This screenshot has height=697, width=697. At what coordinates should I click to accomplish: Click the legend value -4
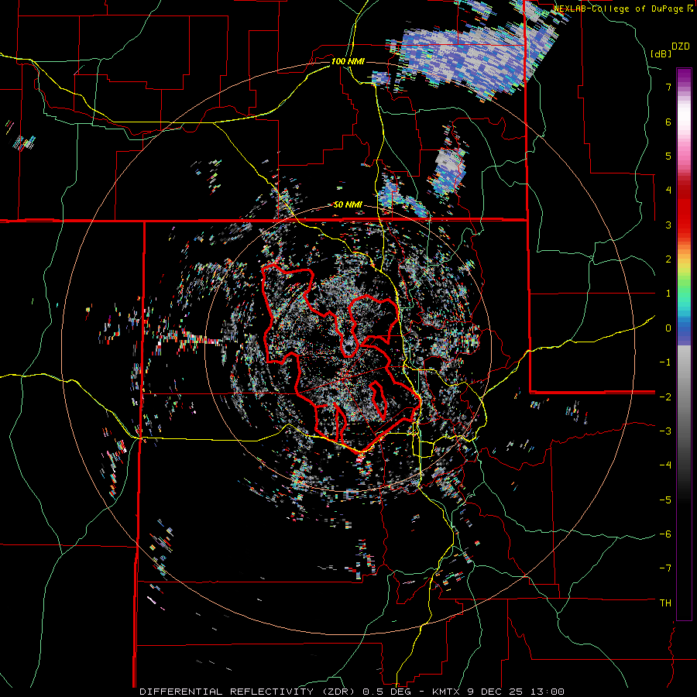(665, 465)
